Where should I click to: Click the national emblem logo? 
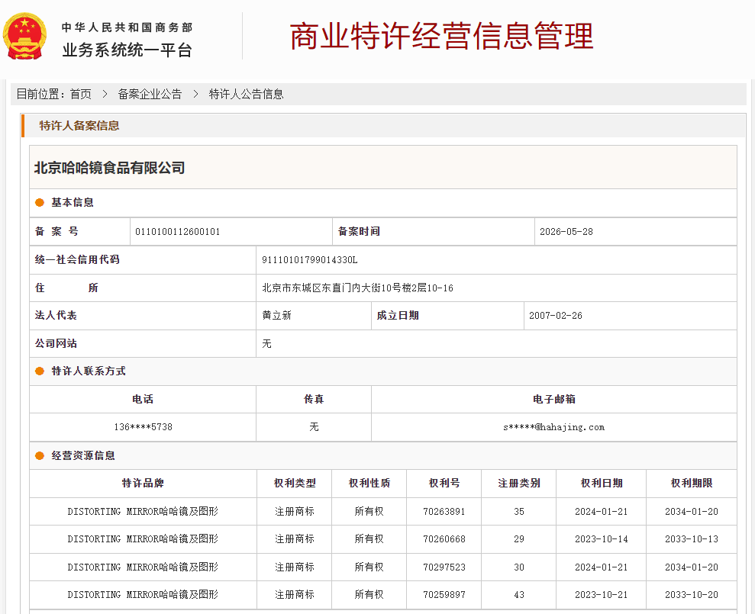coord(25,37)
